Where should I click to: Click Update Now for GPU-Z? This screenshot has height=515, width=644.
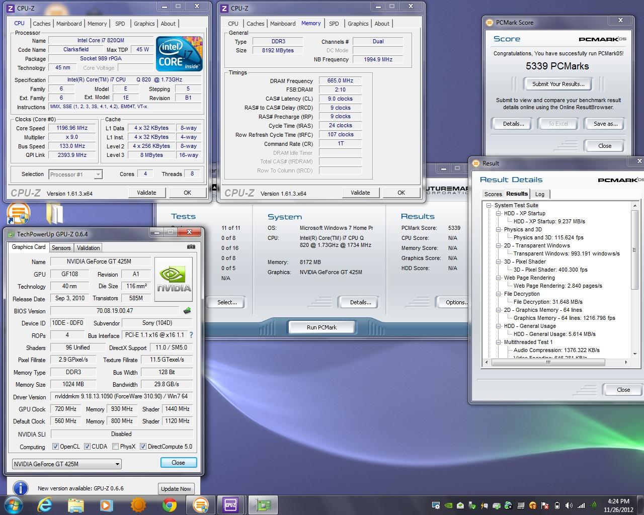pyautogui.click(x=176, y=489)
